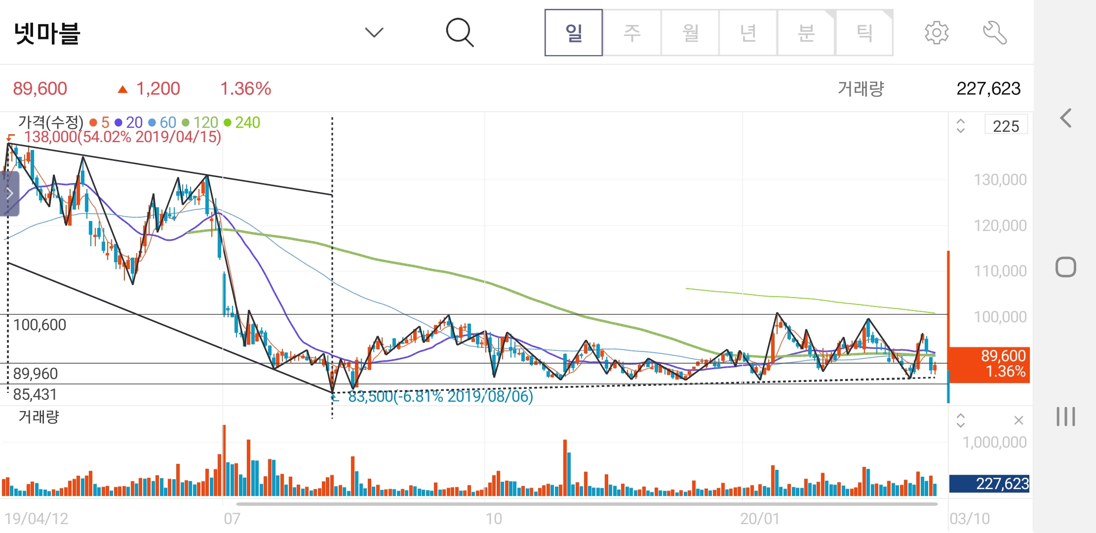Switch to the 월 (monthly) chart tab
Viewport: 1096px width, 533px height.
click(x=690, y=33)
